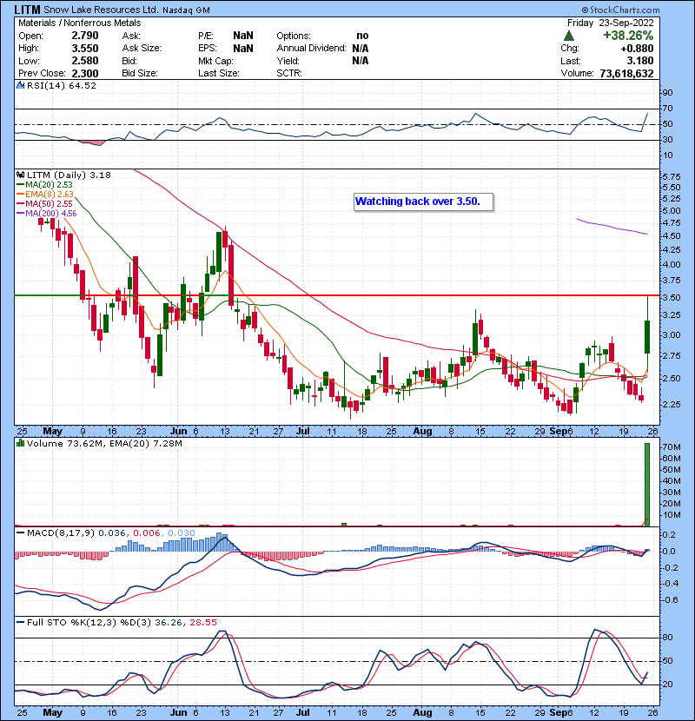
Task: Click the Nasdaq GM exchange label
Action: click(x=186, y=10)
